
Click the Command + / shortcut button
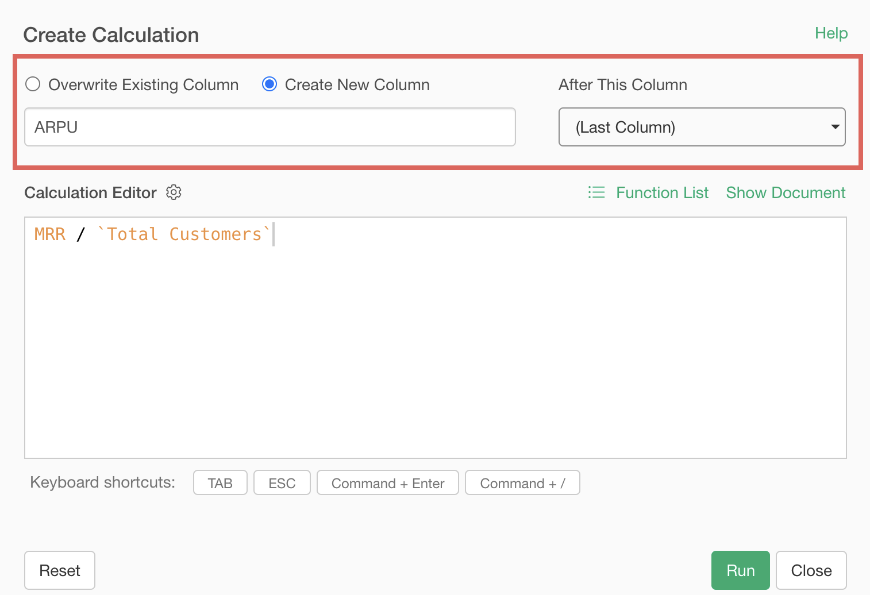point(522,483)
